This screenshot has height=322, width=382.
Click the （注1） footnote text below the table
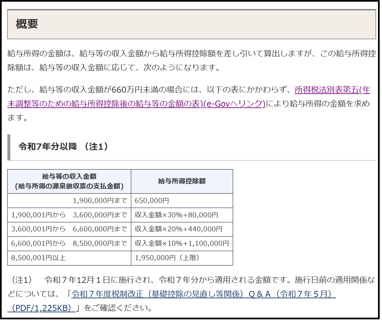[21, 280]
